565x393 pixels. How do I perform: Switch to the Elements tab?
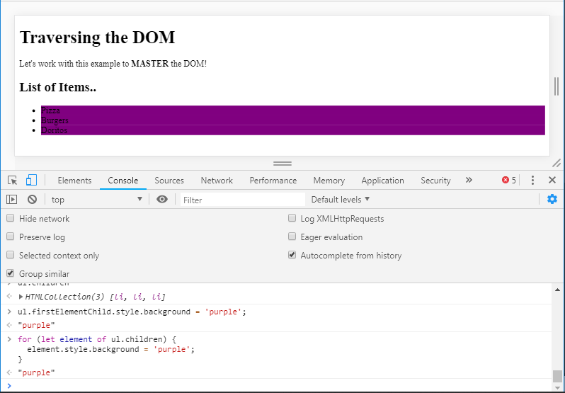click(x=74, y=181)
